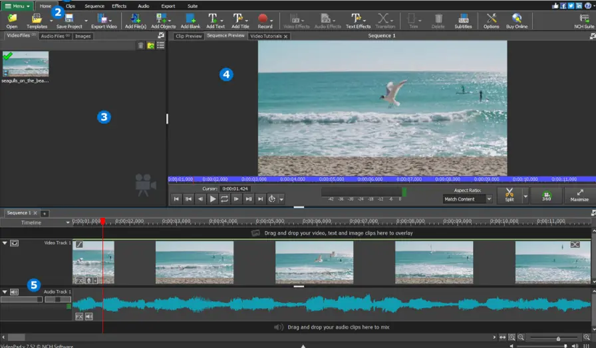Open the Sequence ribbon tab
596x348 pixels.
94,6
